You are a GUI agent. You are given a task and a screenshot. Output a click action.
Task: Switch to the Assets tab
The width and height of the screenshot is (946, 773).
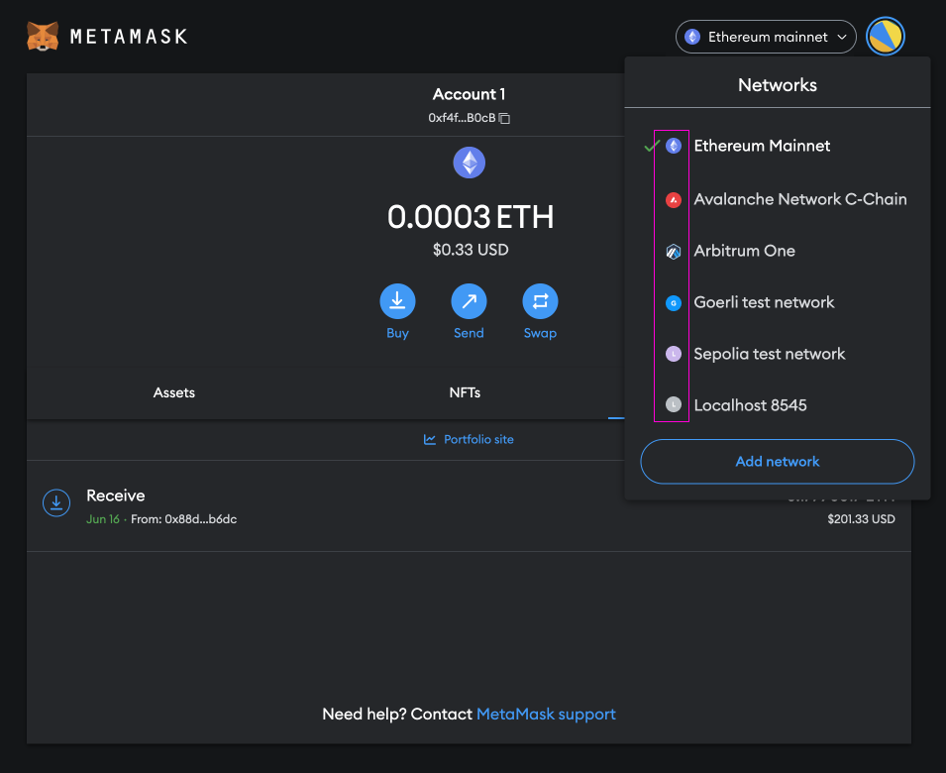tap(173, 391)
